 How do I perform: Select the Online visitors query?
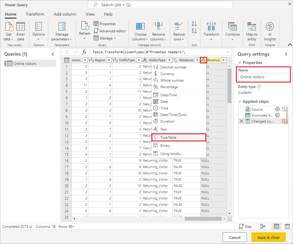pos(30,63)
